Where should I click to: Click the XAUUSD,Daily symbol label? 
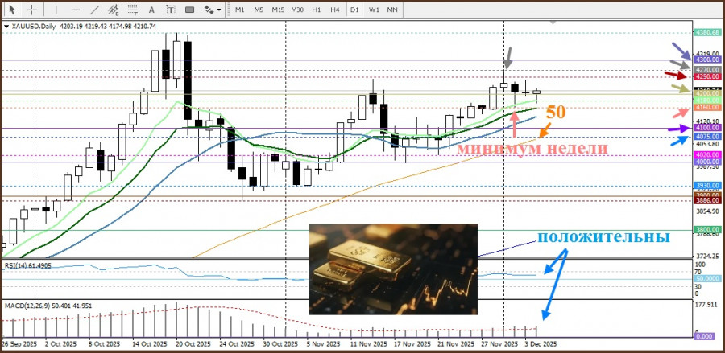tap(33, 27)
